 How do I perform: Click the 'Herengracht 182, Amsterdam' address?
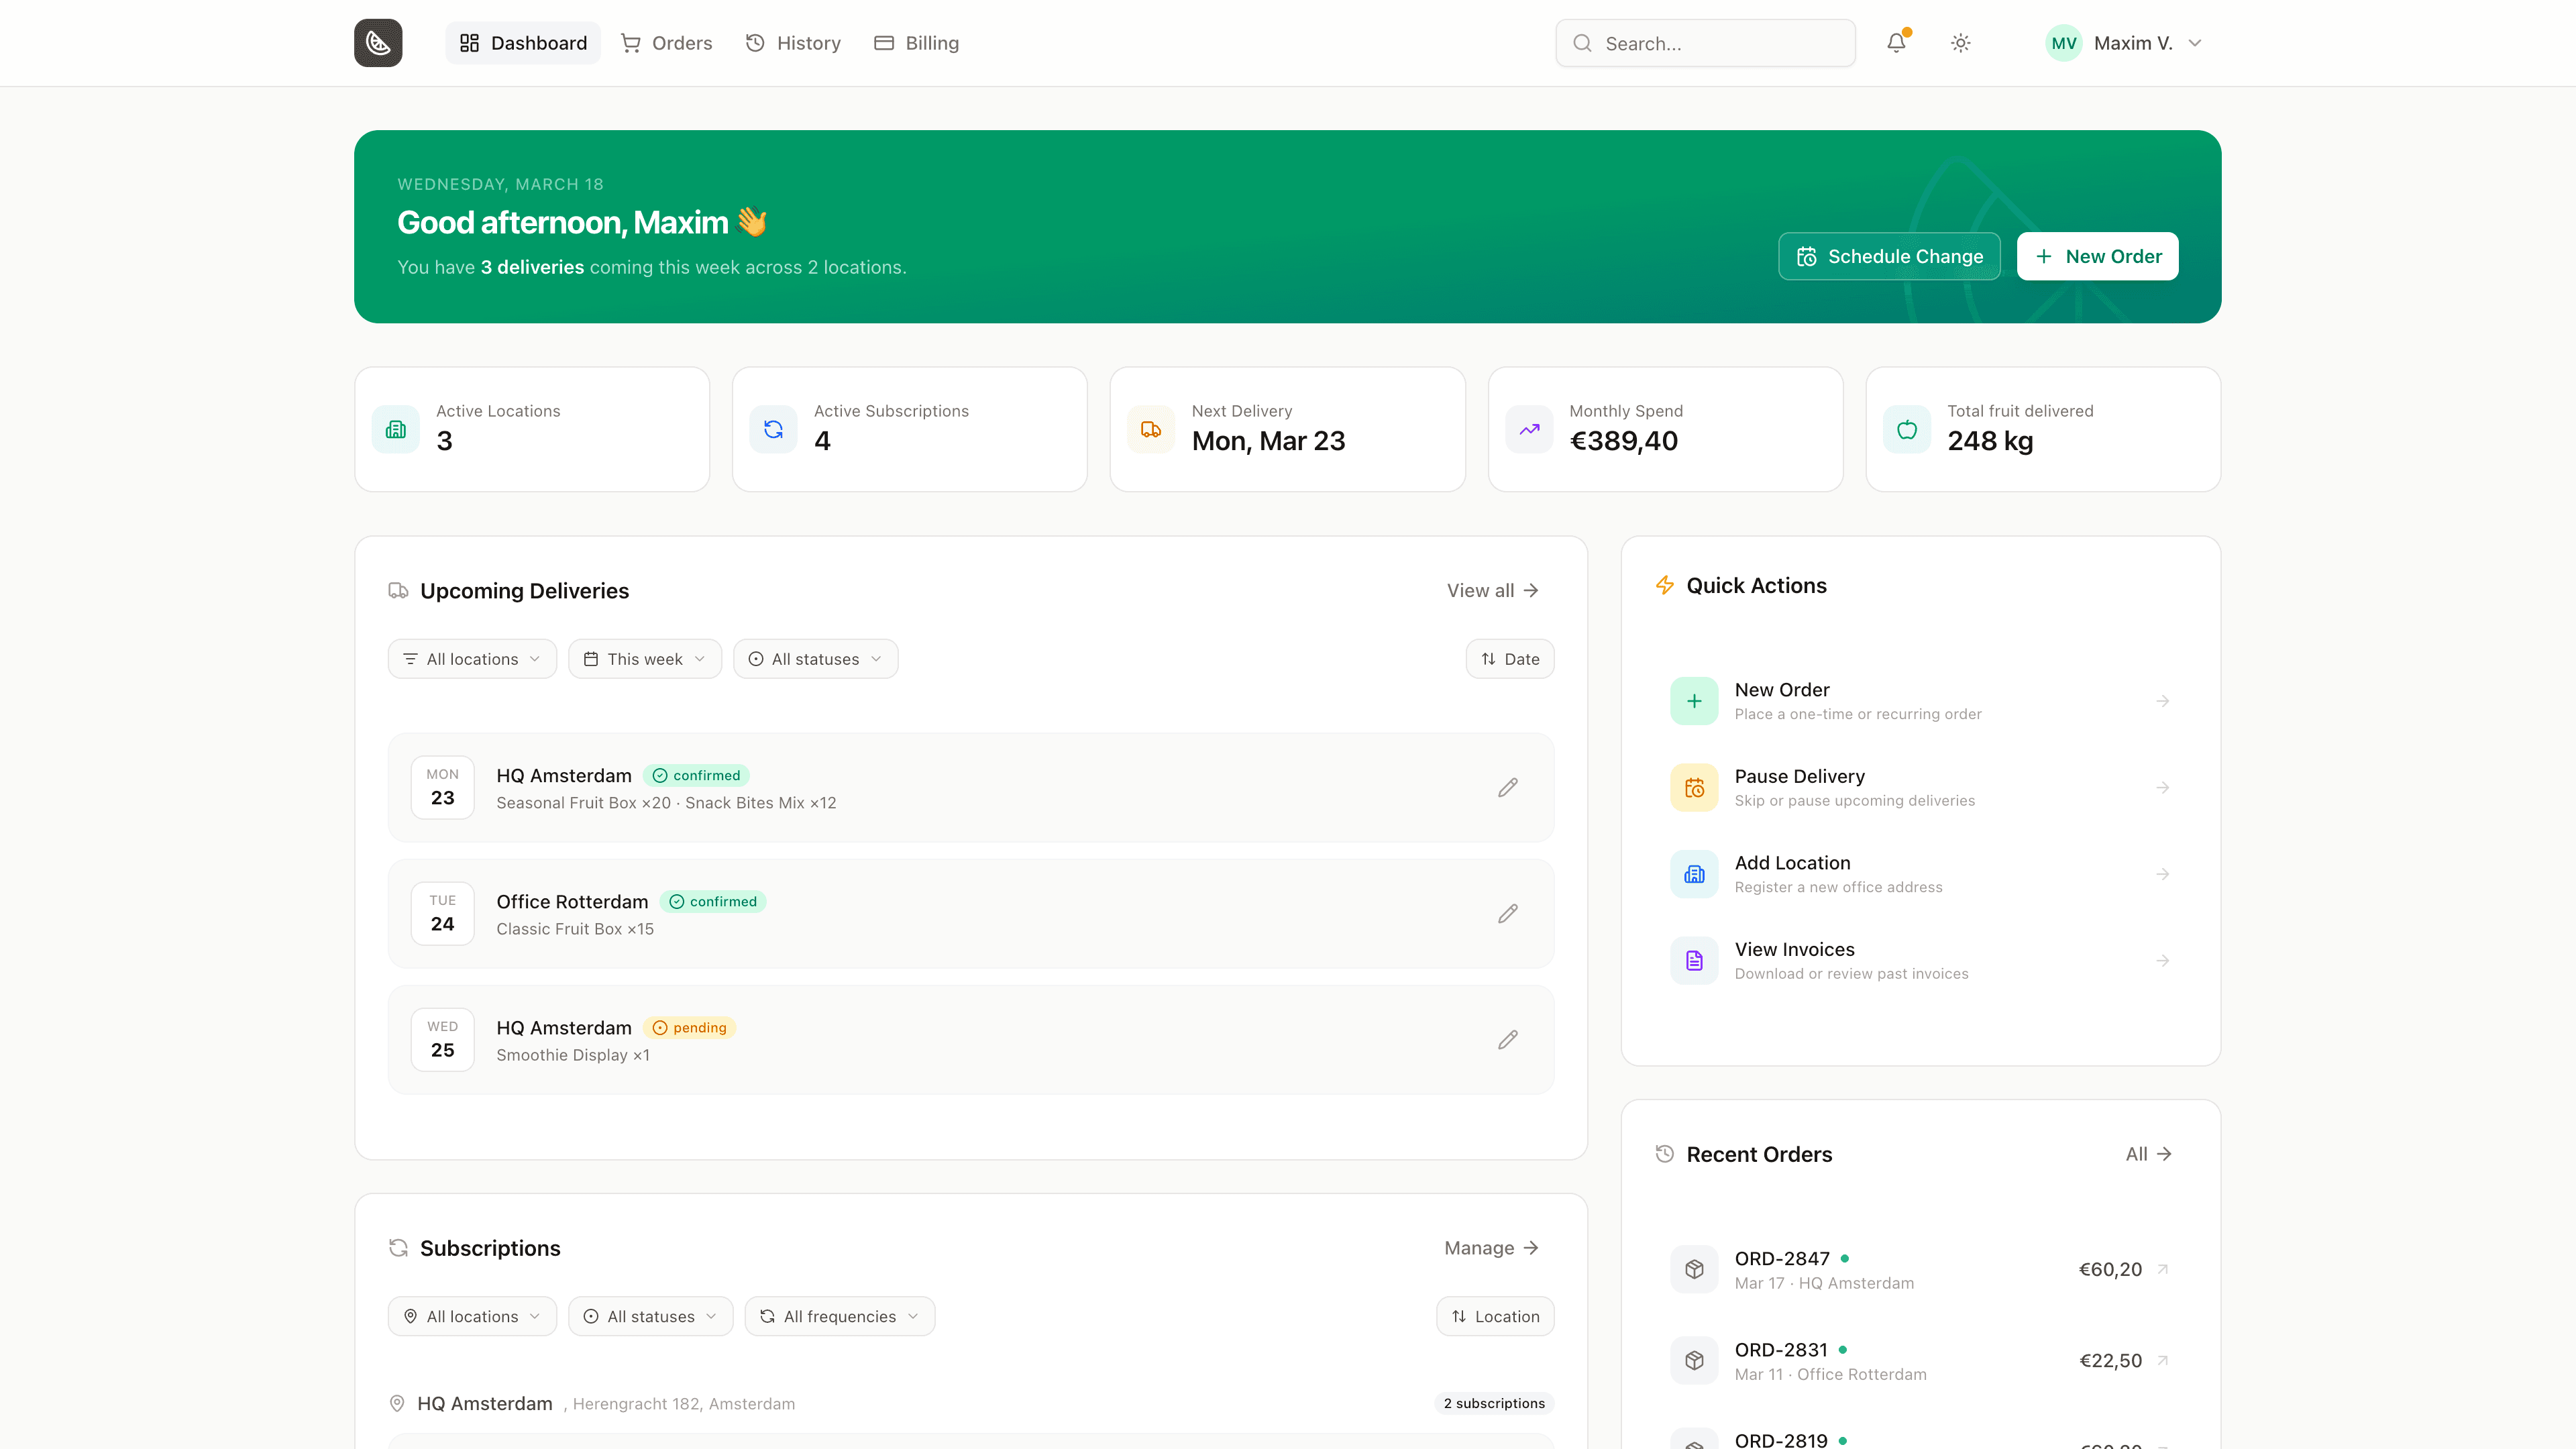tap(684, 1404)
